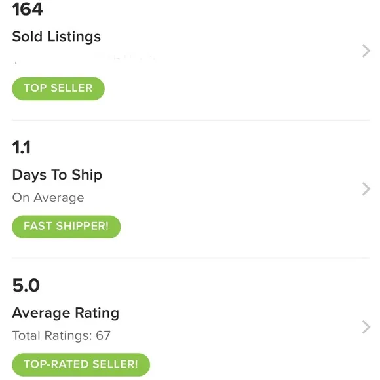Click the On Average subtitle
Viewport: 380px width, 380px height.
coord(48,197)
